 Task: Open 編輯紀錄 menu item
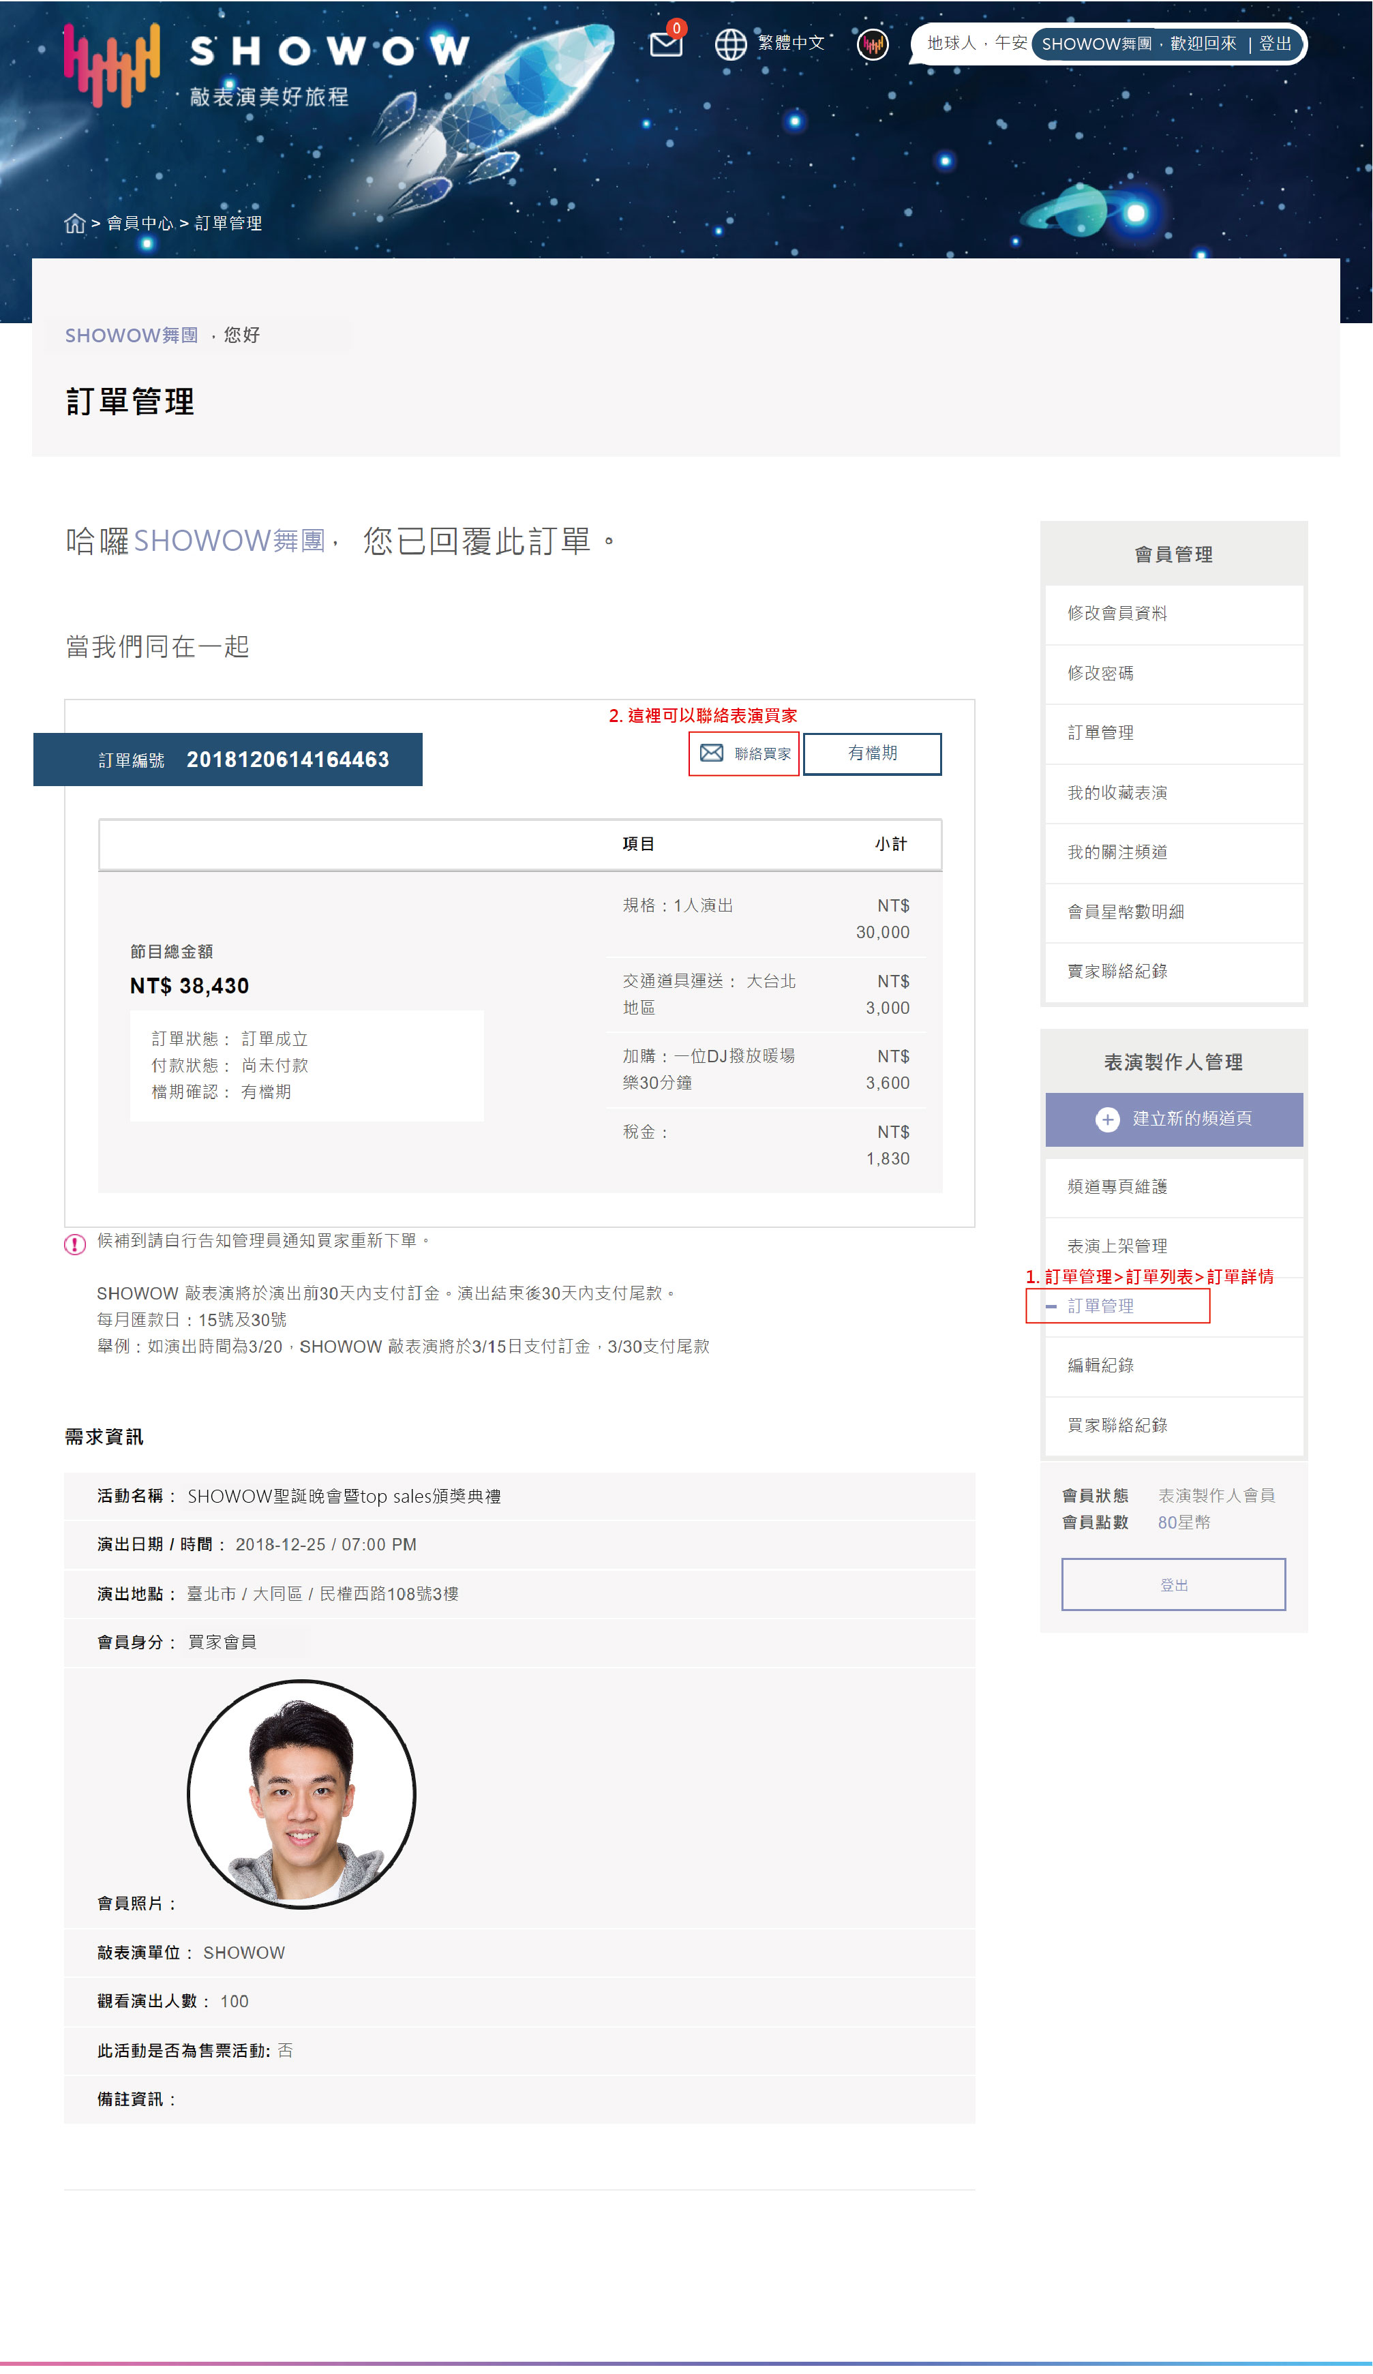click(x=1173, y=1366)
